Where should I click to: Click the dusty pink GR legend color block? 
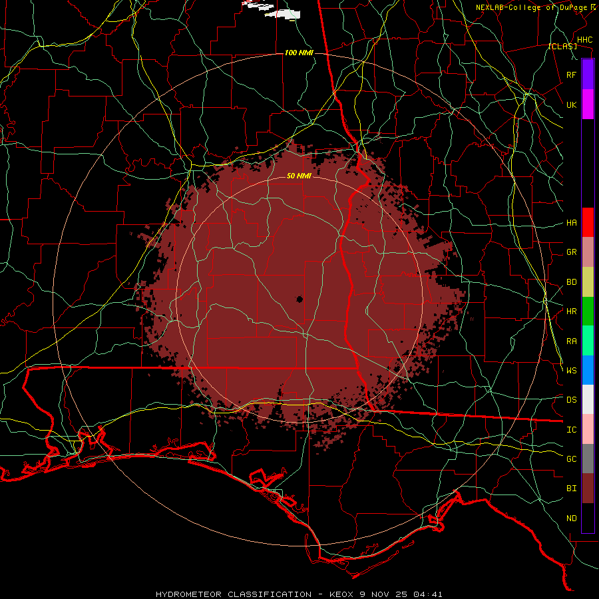click(588, 252)
